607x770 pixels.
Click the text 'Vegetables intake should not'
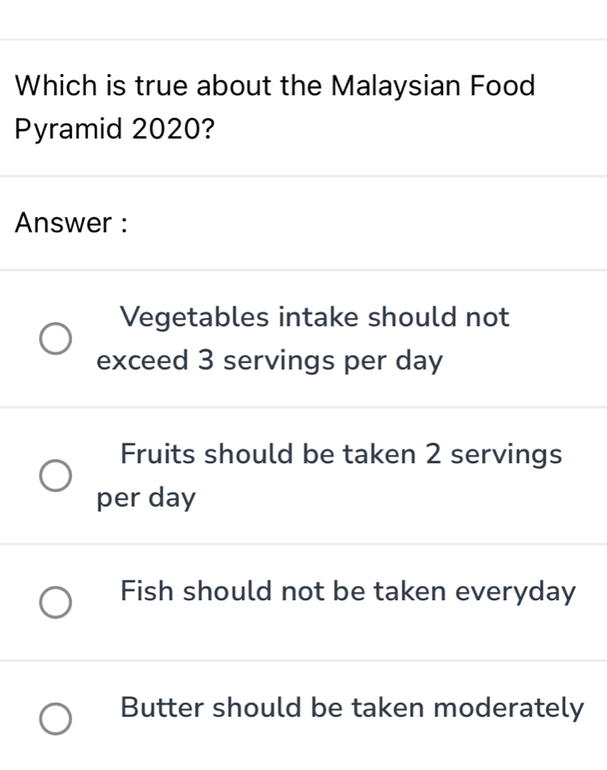click(x=315, y=317)
